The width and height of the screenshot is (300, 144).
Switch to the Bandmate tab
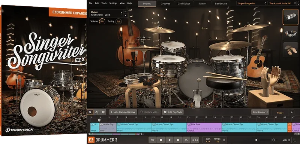(x=221, y=4)
